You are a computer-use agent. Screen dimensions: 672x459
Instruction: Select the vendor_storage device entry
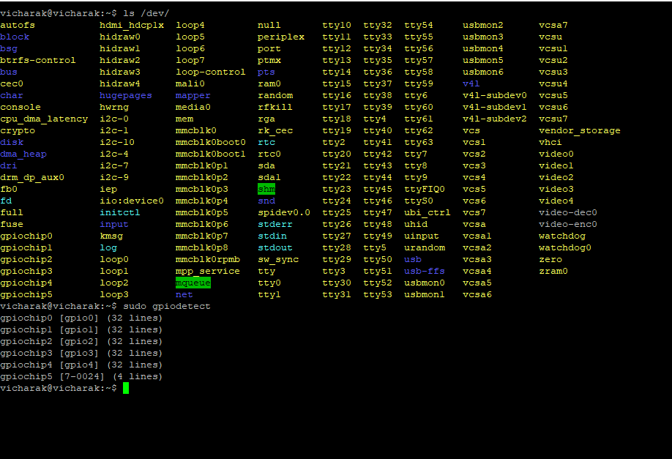pyautogui.click(x=579, y=130)
